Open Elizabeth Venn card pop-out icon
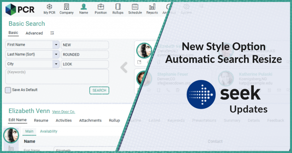Image resolution: width=292 pixels, height=153 pixels. [139, 62]
